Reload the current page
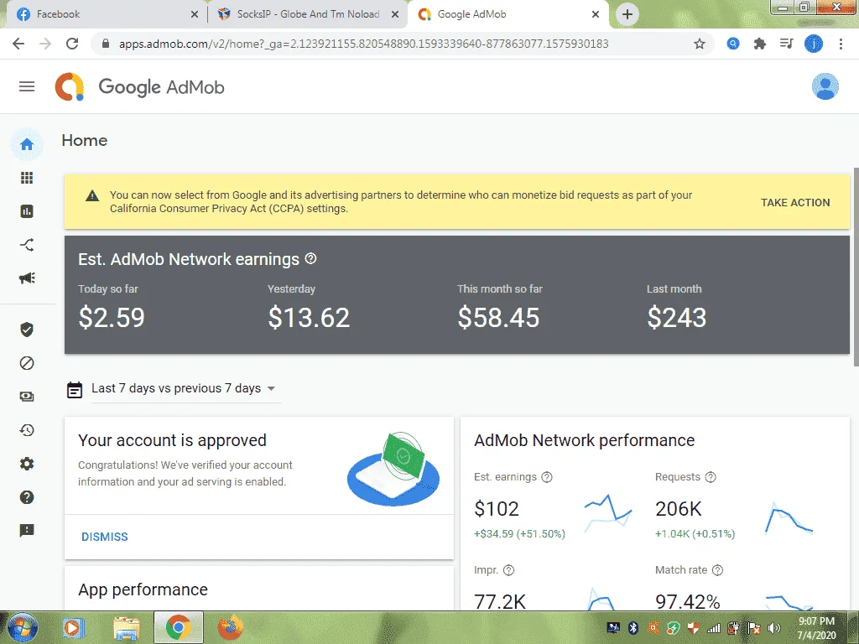This screenshot has width=859, height=644. click(72, 44)
